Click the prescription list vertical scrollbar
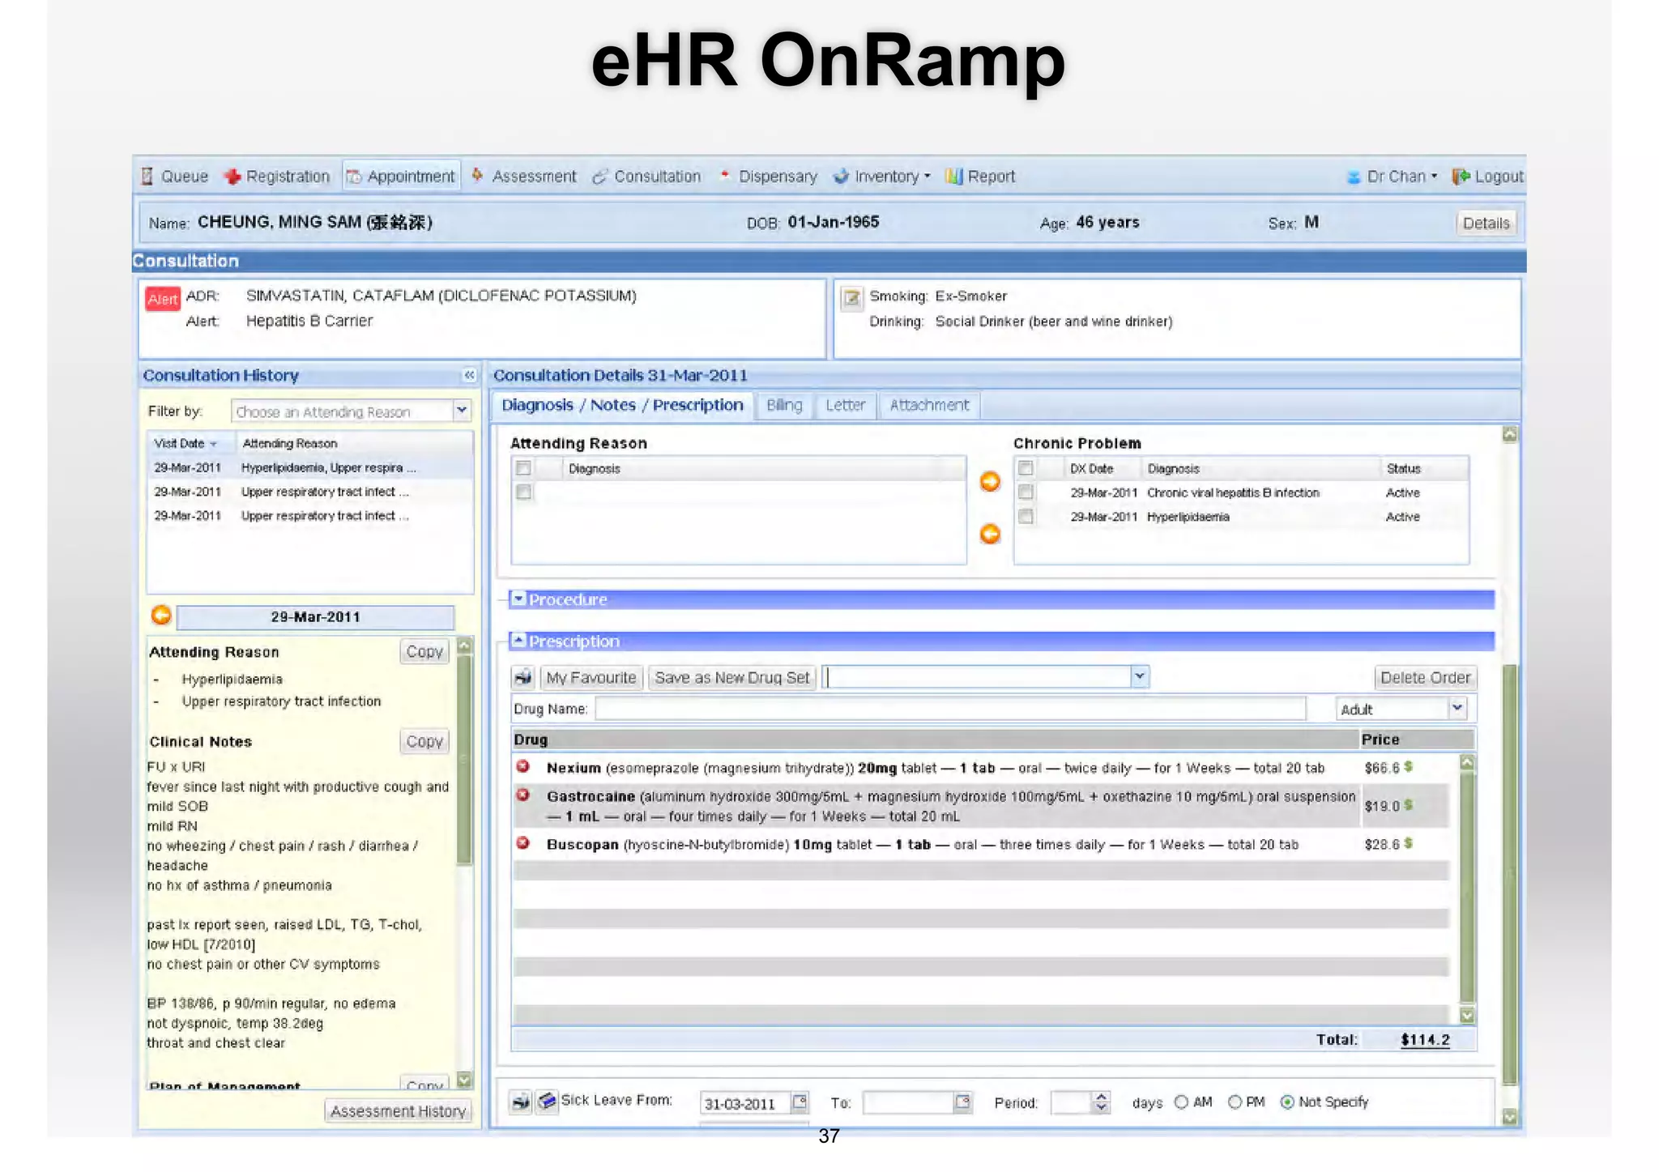The width and height of the screenshot is (1659, 1172). (x=1467, y=887)
